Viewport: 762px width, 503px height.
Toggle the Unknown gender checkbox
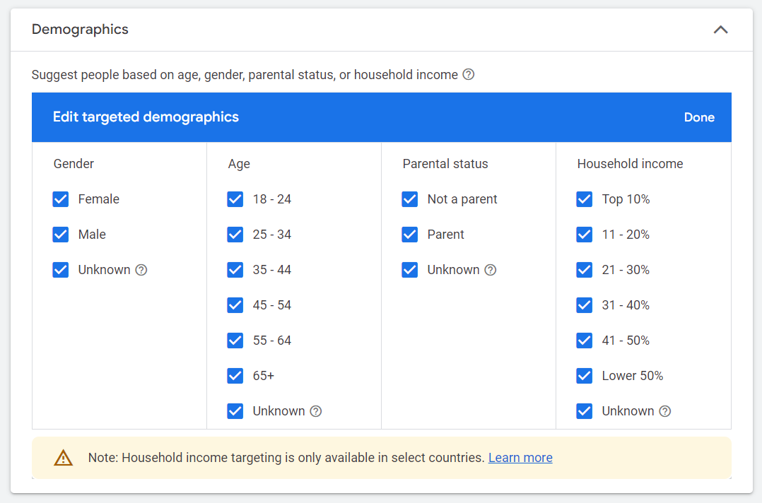click(61, 270)
